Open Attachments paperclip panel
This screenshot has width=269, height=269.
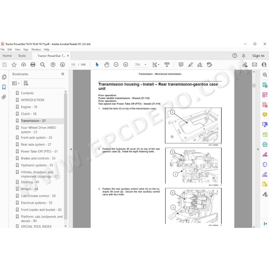click(x=4, y=97)
